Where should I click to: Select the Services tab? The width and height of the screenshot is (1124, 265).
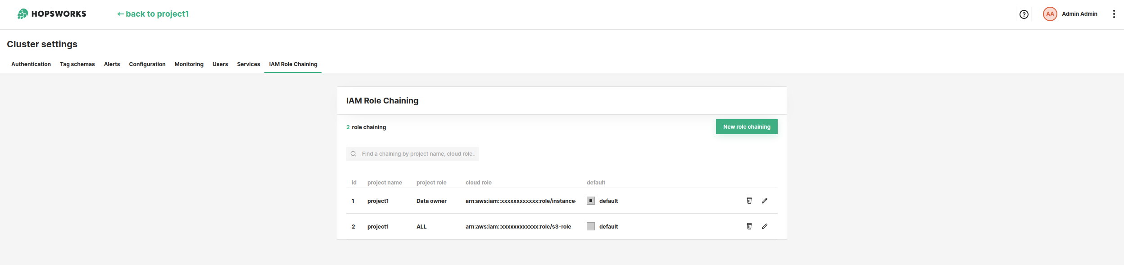pos(248,64)
